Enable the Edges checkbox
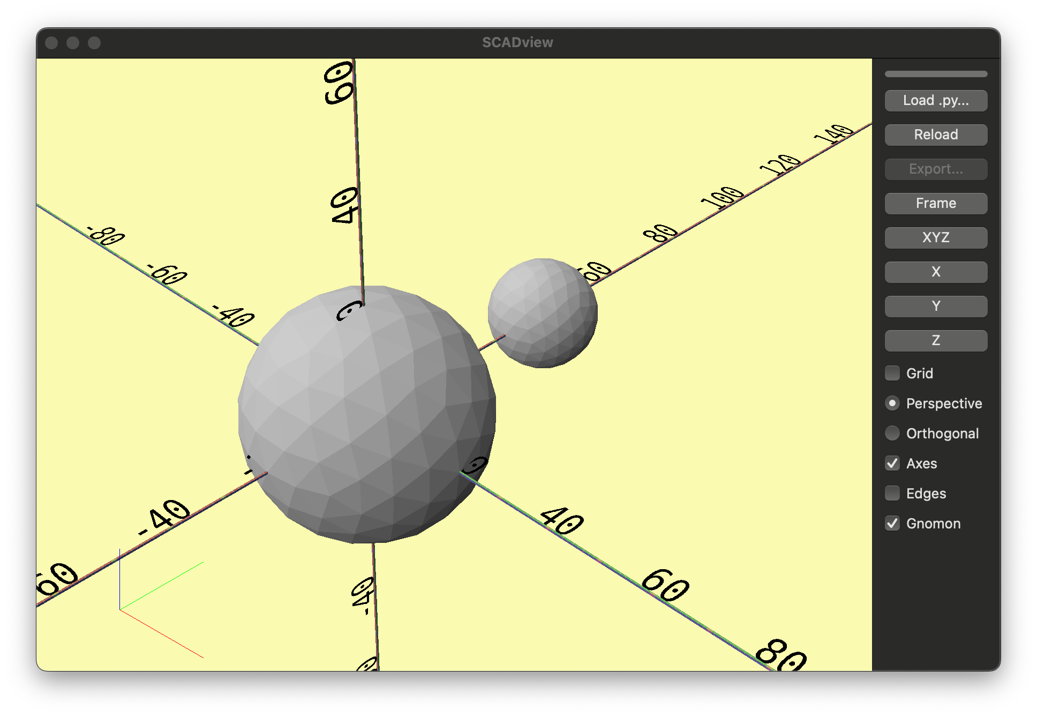This screenshot has height=716, width=1037. coord(892,493)
